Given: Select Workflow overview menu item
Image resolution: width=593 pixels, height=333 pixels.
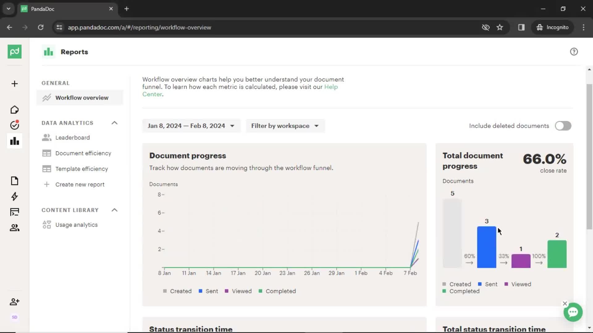Looking at the screenshot, I should pyautogui.click(x=82, y=97).
